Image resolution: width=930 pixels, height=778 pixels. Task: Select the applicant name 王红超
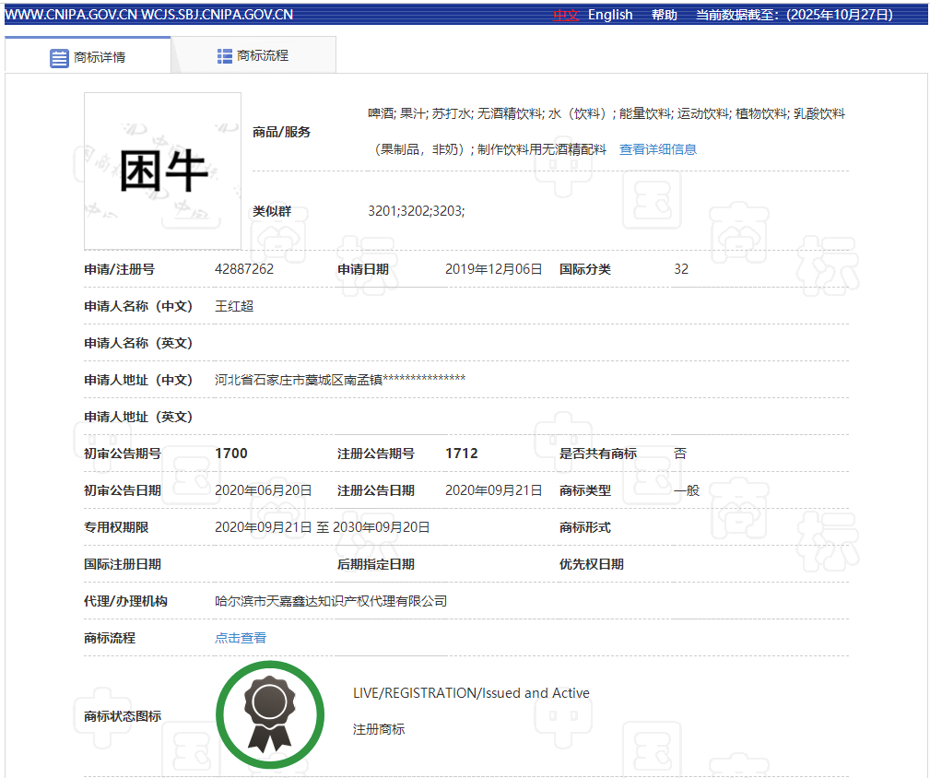pos(234,306)
